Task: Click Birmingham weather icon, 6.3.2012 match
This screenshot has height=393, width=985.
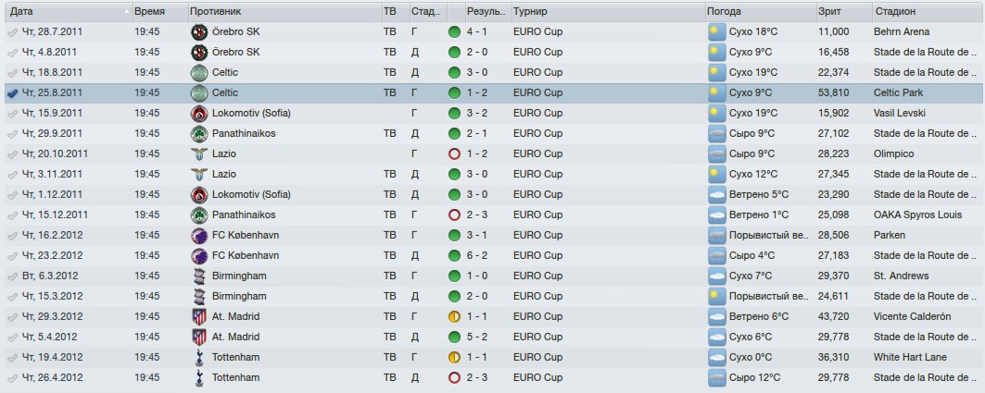Action: point(717,276)
